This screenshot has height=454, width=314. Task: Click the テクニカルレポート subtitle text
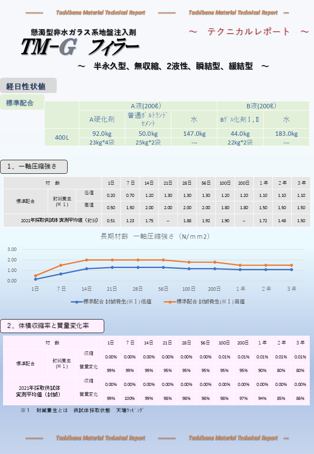[x=249, y=31]
